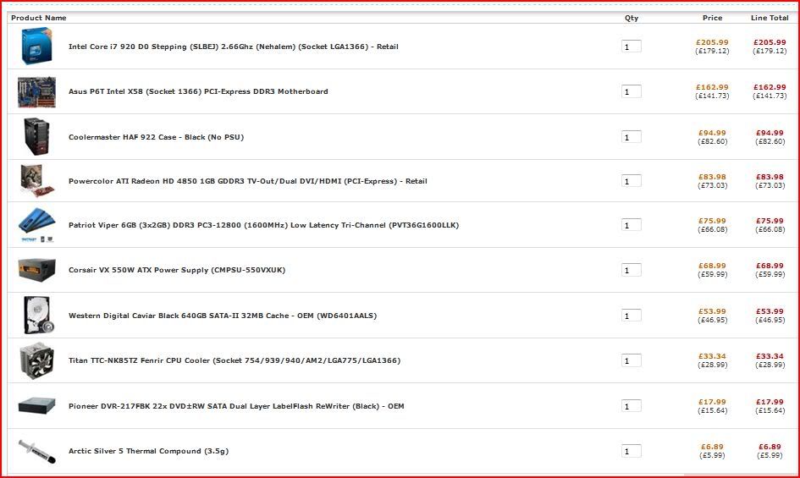The width and height of the screenshot is (800, 478).
Task: Open the Coolermaster HAF 922 case thumbnail
Action: click(36, 137)
